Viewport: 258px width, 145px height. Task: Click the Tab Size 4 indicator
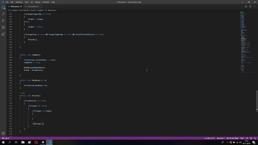pos(221,138)
